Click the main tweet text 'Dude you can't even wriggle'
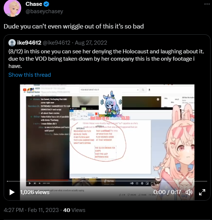Screen dimensions: 212x220 tap(74, 26)
